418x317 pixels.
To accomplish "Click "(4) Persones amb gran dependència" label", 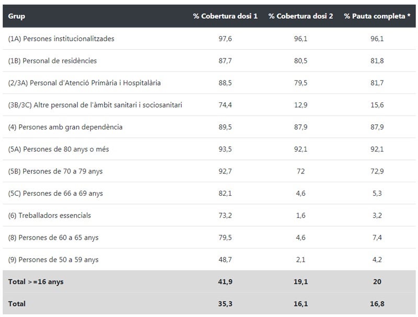I will coord(65,127).
